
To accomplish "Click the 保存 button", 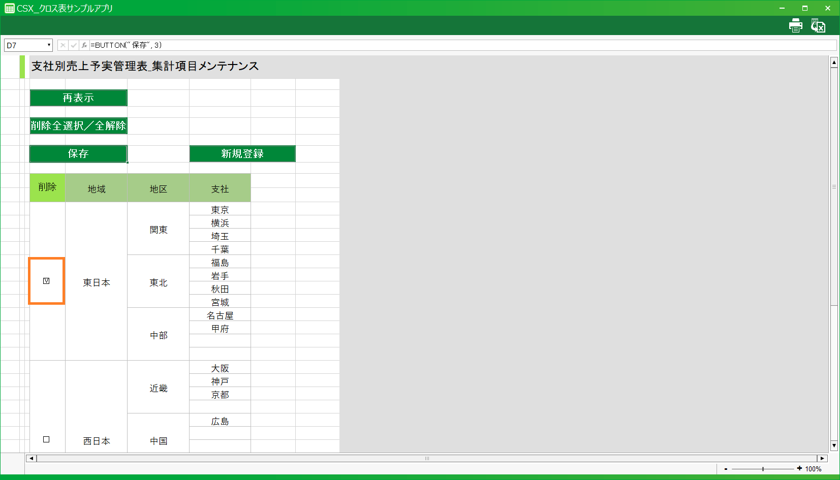I will 78,154.
